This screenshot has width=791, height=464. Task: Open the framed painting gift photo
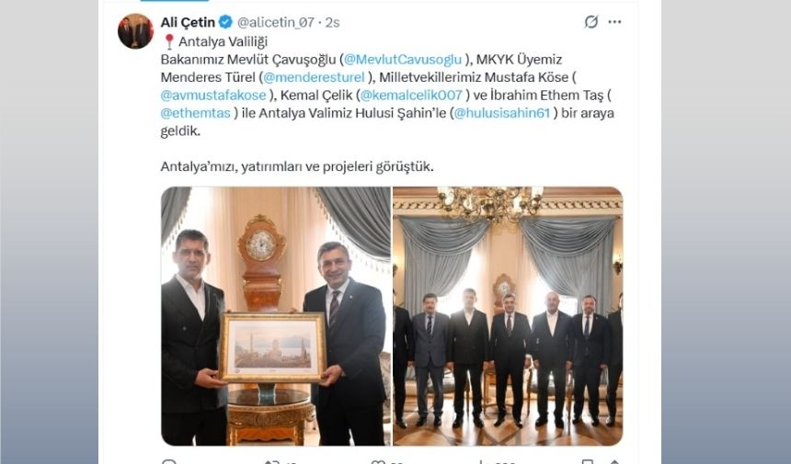pos(276,316)
